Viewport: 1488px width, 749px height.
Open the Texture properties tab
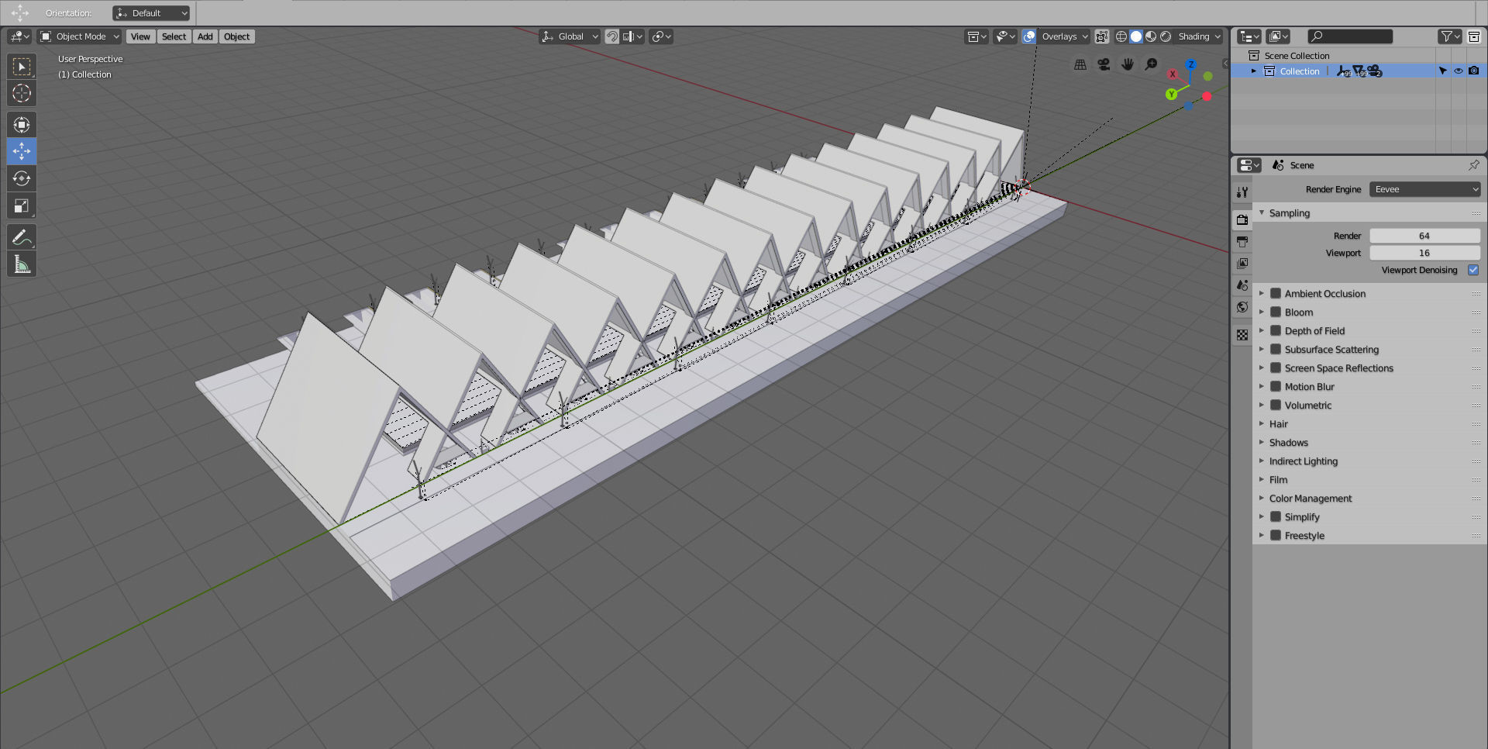(x=1242, y=335)
